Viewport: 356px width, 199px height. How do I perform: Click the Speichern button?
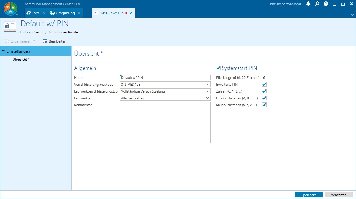point(309,195)
